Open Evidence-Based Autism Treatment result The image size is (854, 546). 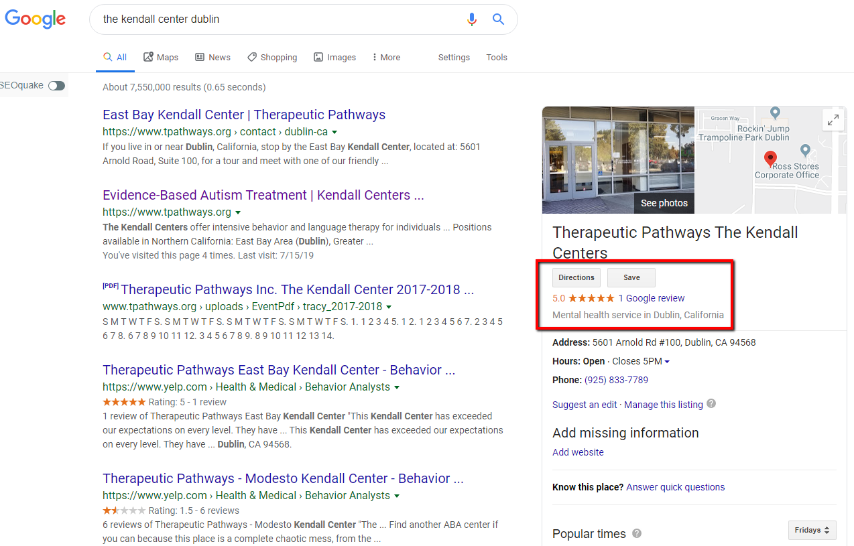(x=263, y=195)
